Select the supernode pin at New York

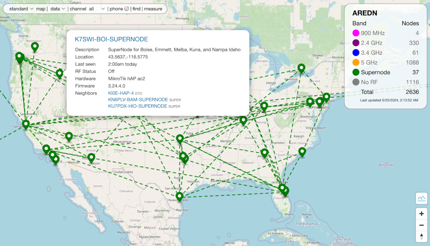click(x=326, y=97)
